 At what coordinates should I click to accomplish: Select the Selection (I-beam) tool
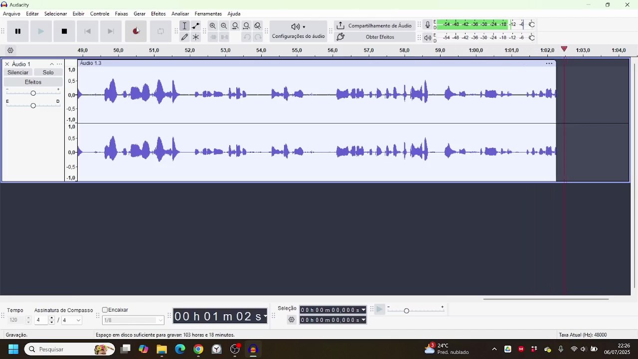click(184, 26)
